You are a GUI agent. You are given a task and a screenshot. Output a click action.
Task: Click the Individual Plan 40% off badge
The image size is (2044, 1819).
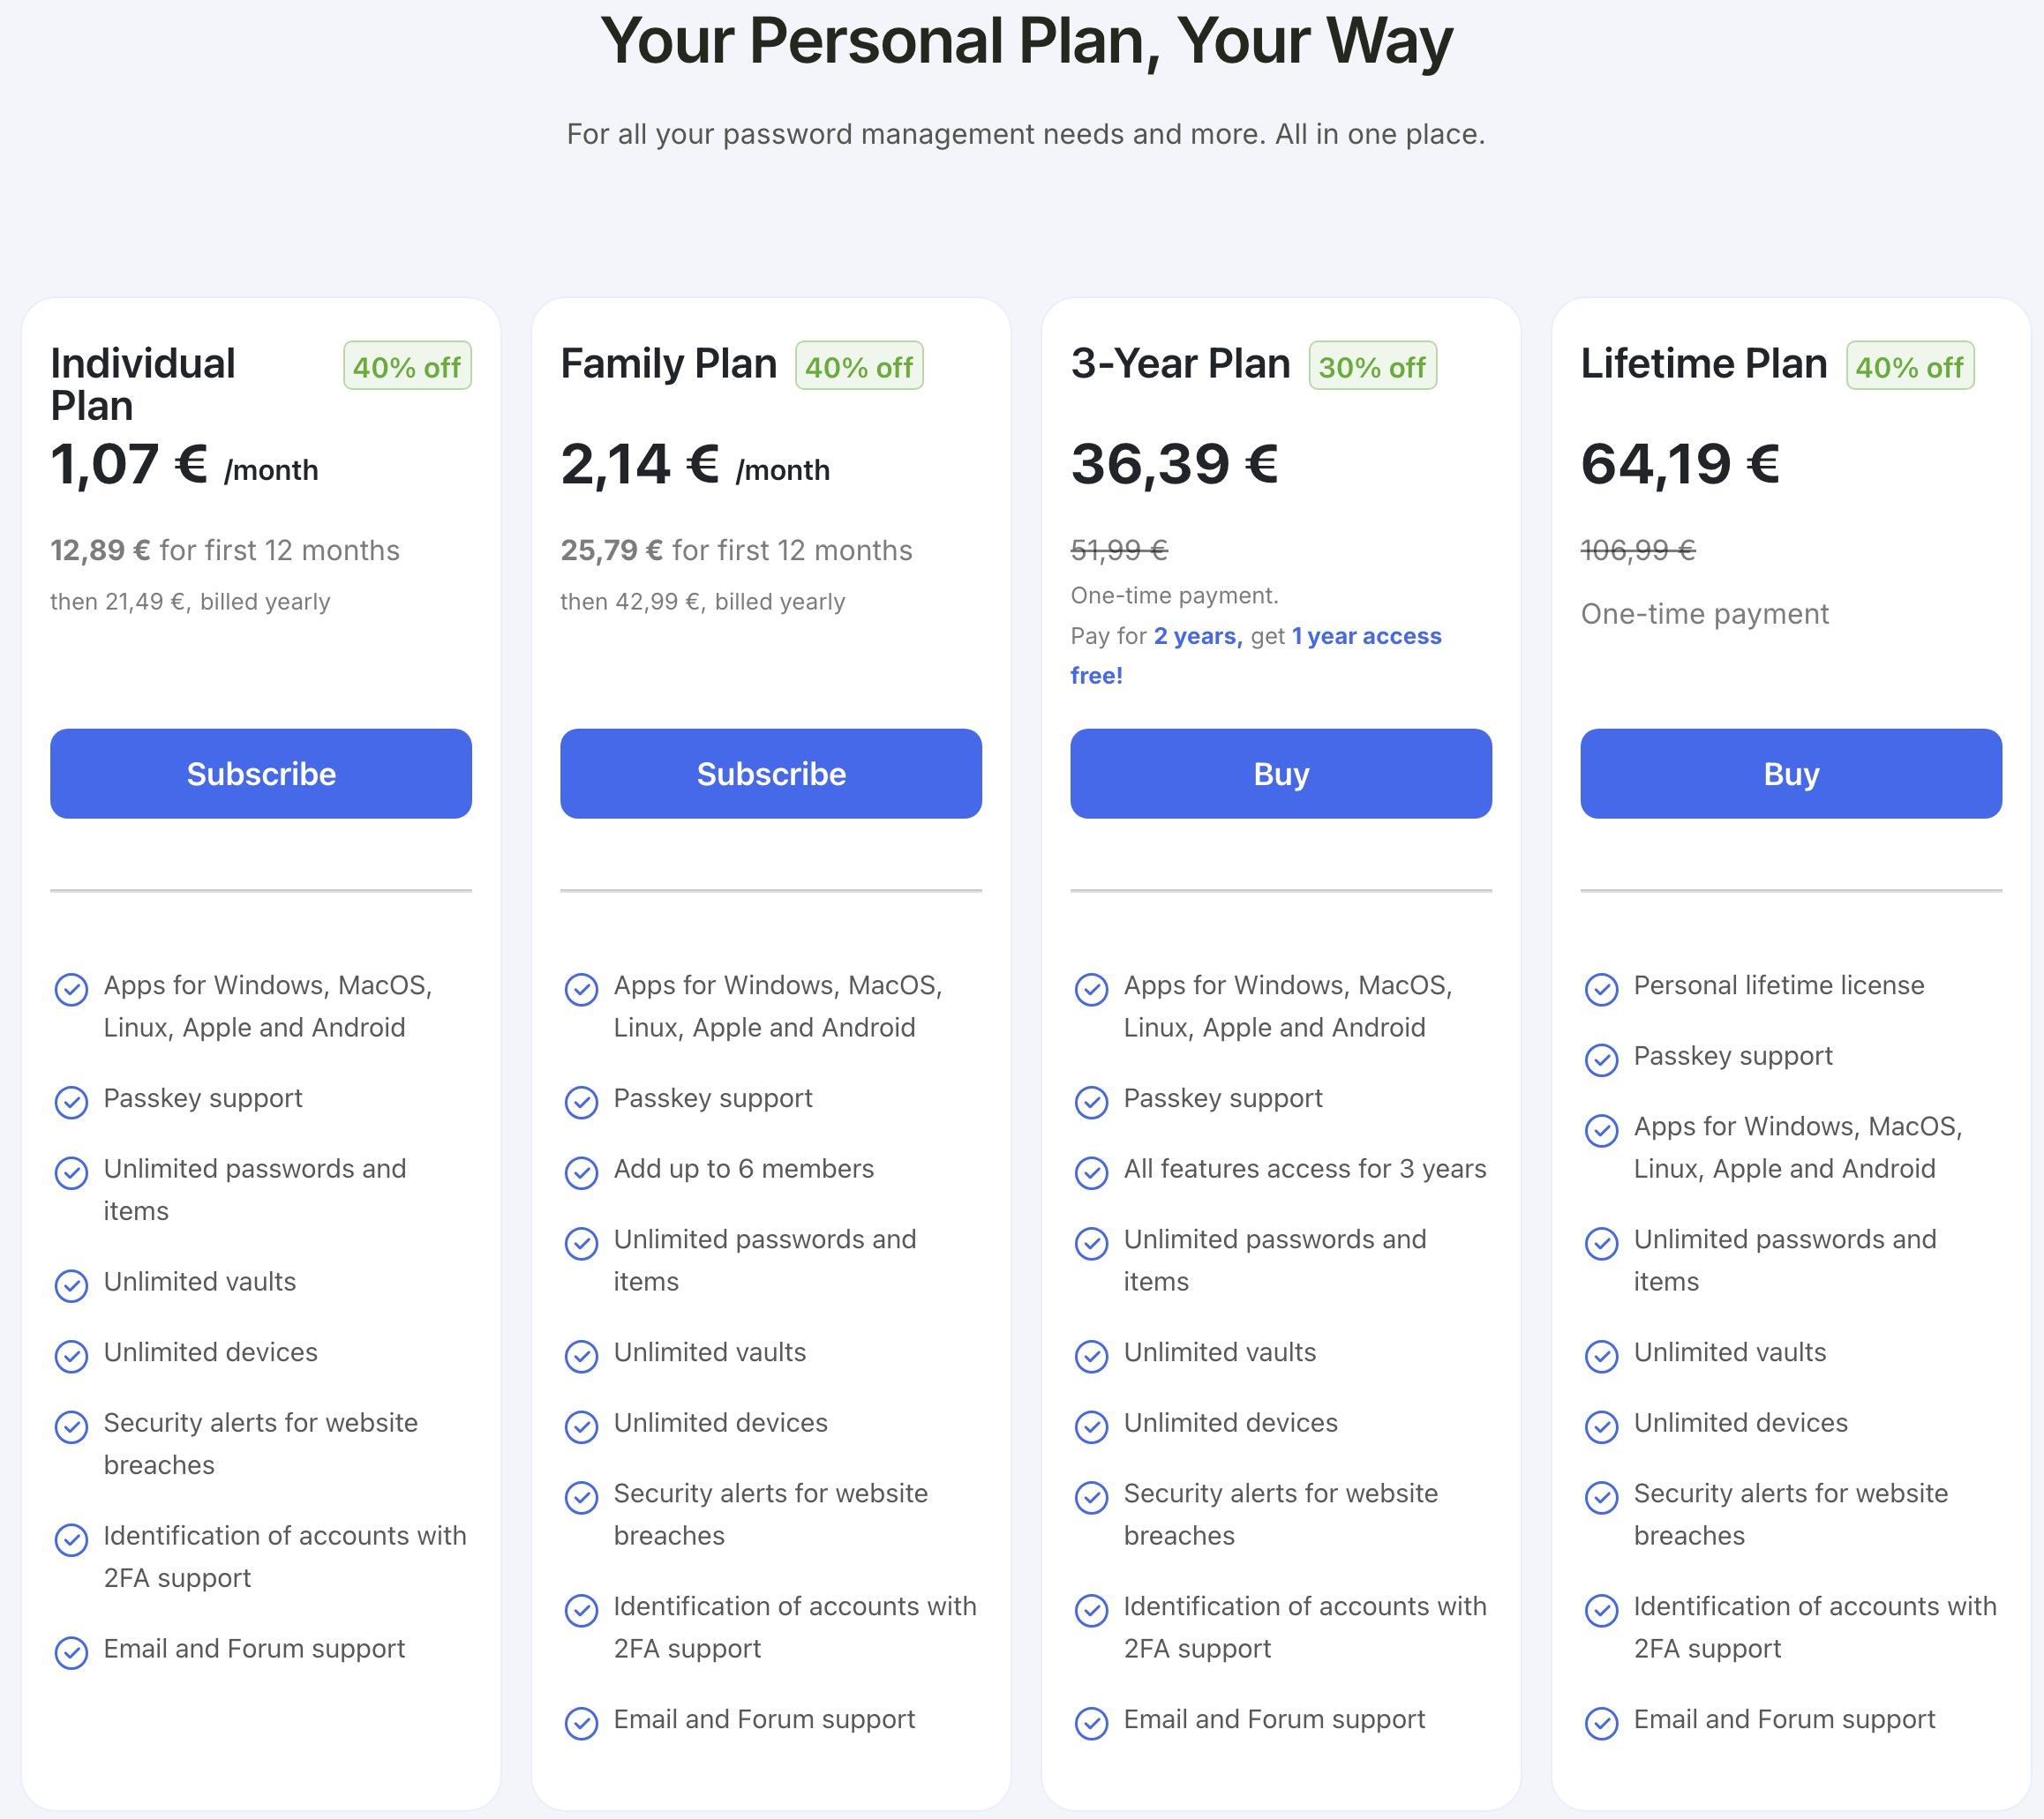tap(407, 367)
